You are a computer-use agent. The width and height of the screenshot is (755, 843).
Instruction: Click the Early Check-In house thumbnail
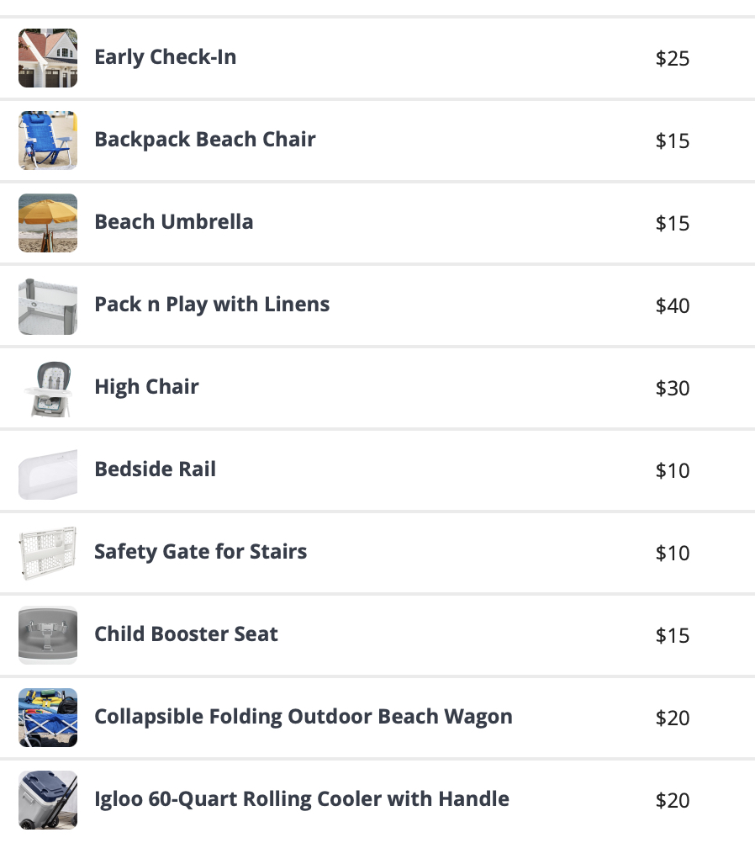tap(48, 58)
